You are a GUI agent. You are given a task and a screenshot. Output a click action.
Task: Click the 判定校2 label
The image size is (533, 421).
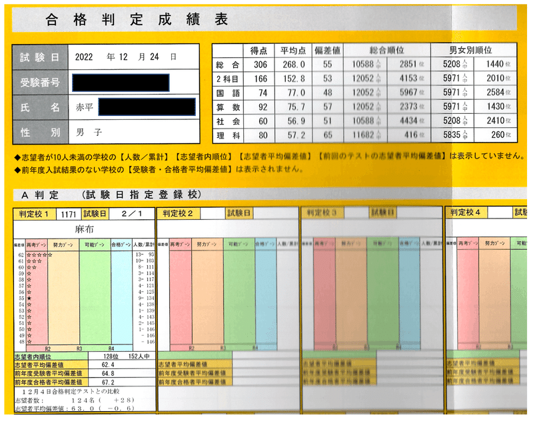(x=177, y=213)
